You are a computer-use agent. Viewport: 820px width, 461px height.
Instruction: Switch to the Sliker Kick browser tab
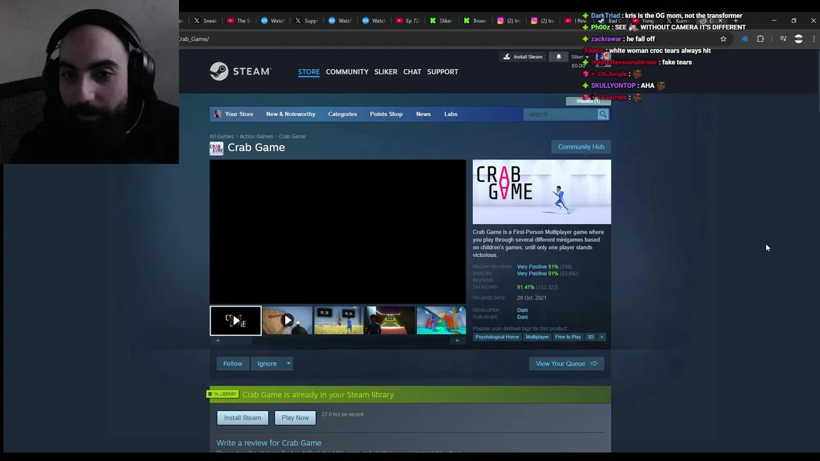tap(441, 20)
